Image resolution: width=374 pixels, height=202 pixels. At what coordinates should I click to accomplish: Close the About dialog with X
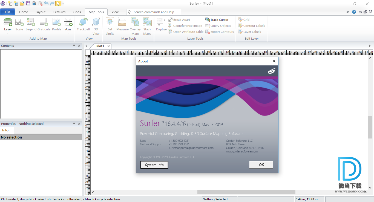(x=274, y=61)
